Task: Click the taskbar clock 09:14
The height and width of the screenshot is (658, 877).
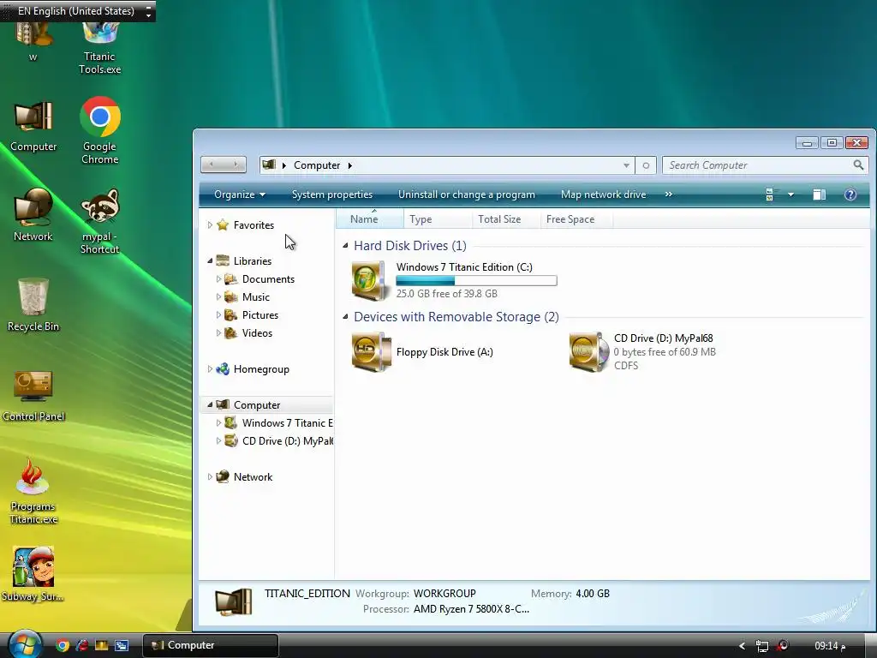Action: point(830,646)
